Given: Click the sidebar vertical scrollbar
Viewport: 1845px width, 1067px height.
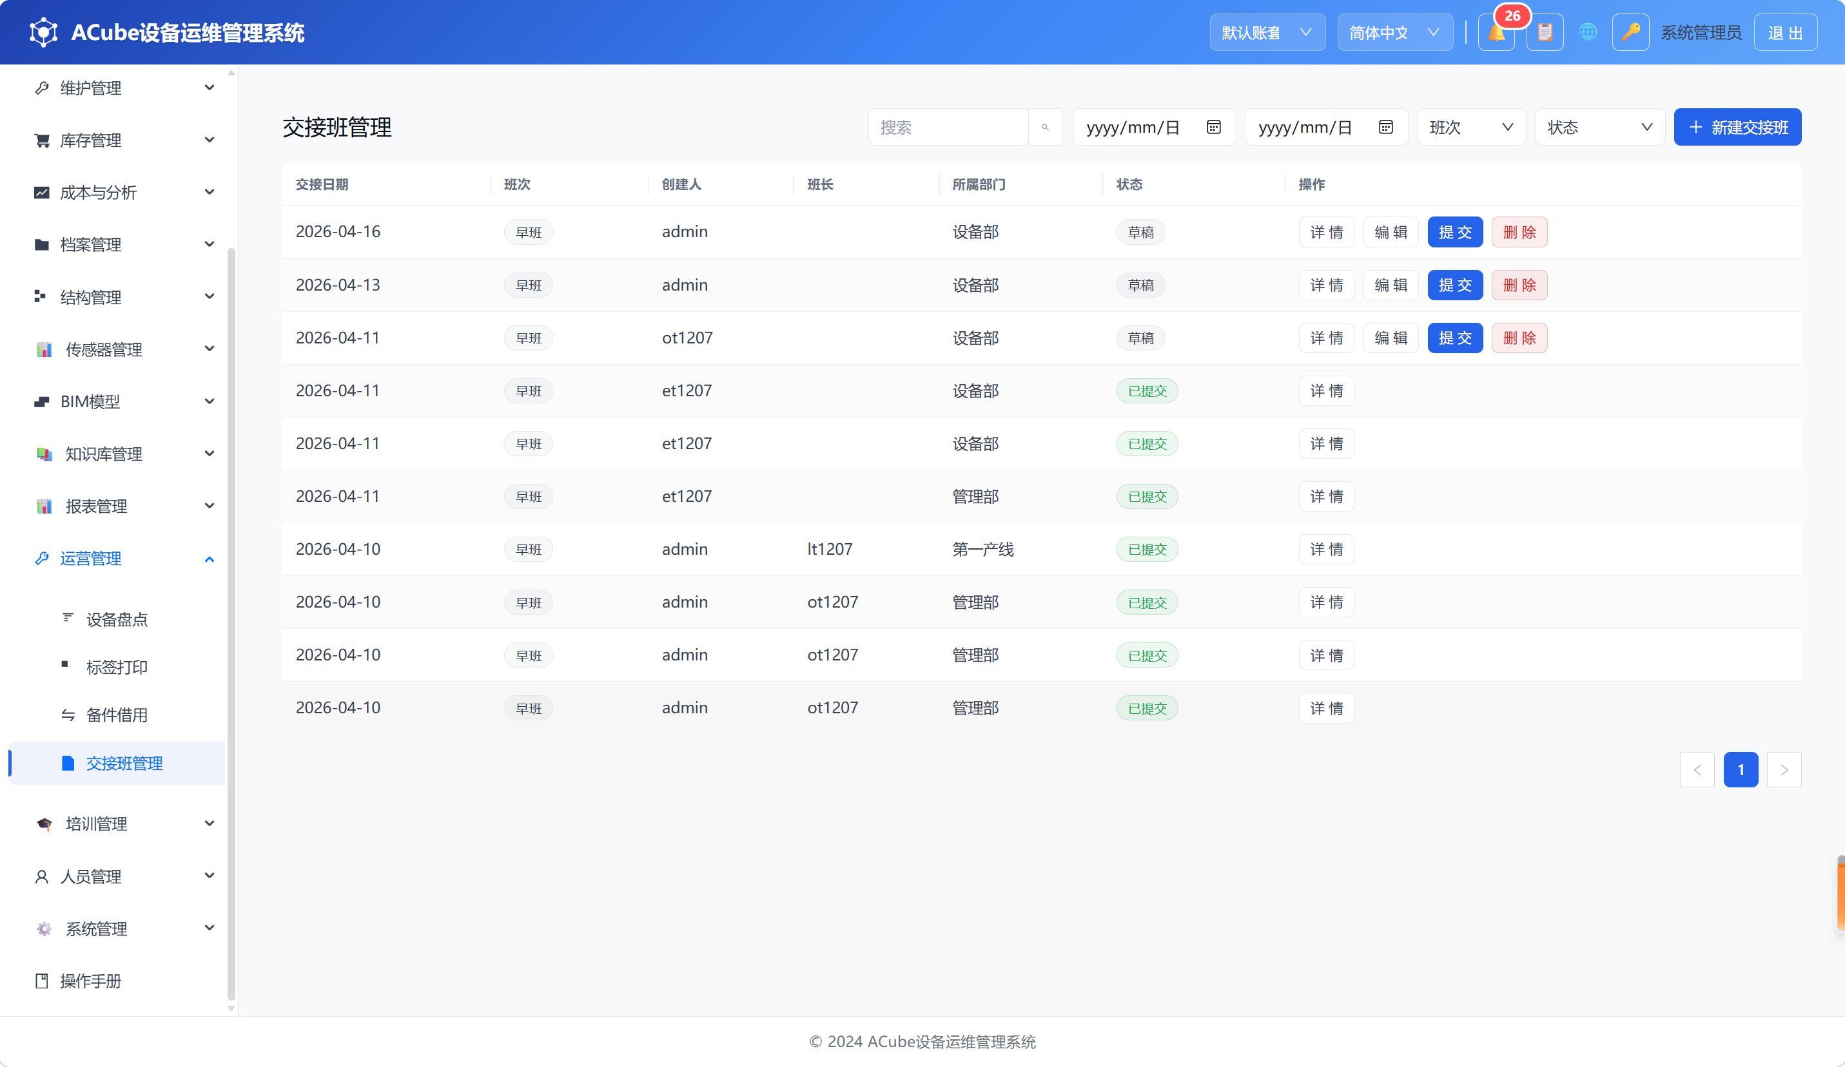Looking at the screenshot, I should point(231,624).
